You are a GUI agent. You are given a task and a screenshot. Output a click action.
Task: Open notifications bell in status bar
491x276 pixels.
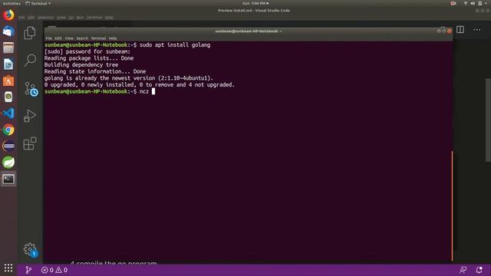pyautogui.click(x=479, y=270)
